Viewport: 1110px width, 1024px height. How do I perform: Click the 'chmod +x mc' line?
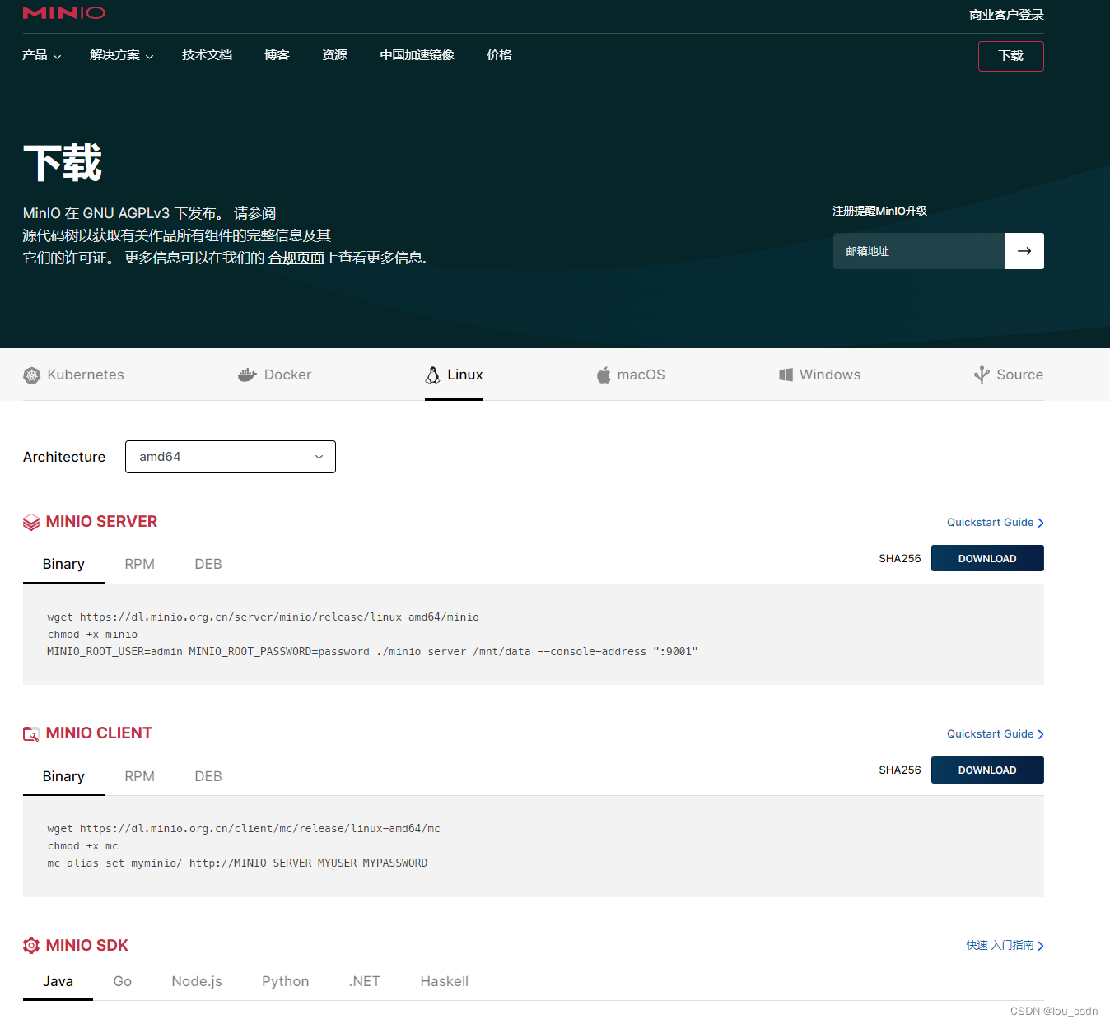click(x=82, y=846)
